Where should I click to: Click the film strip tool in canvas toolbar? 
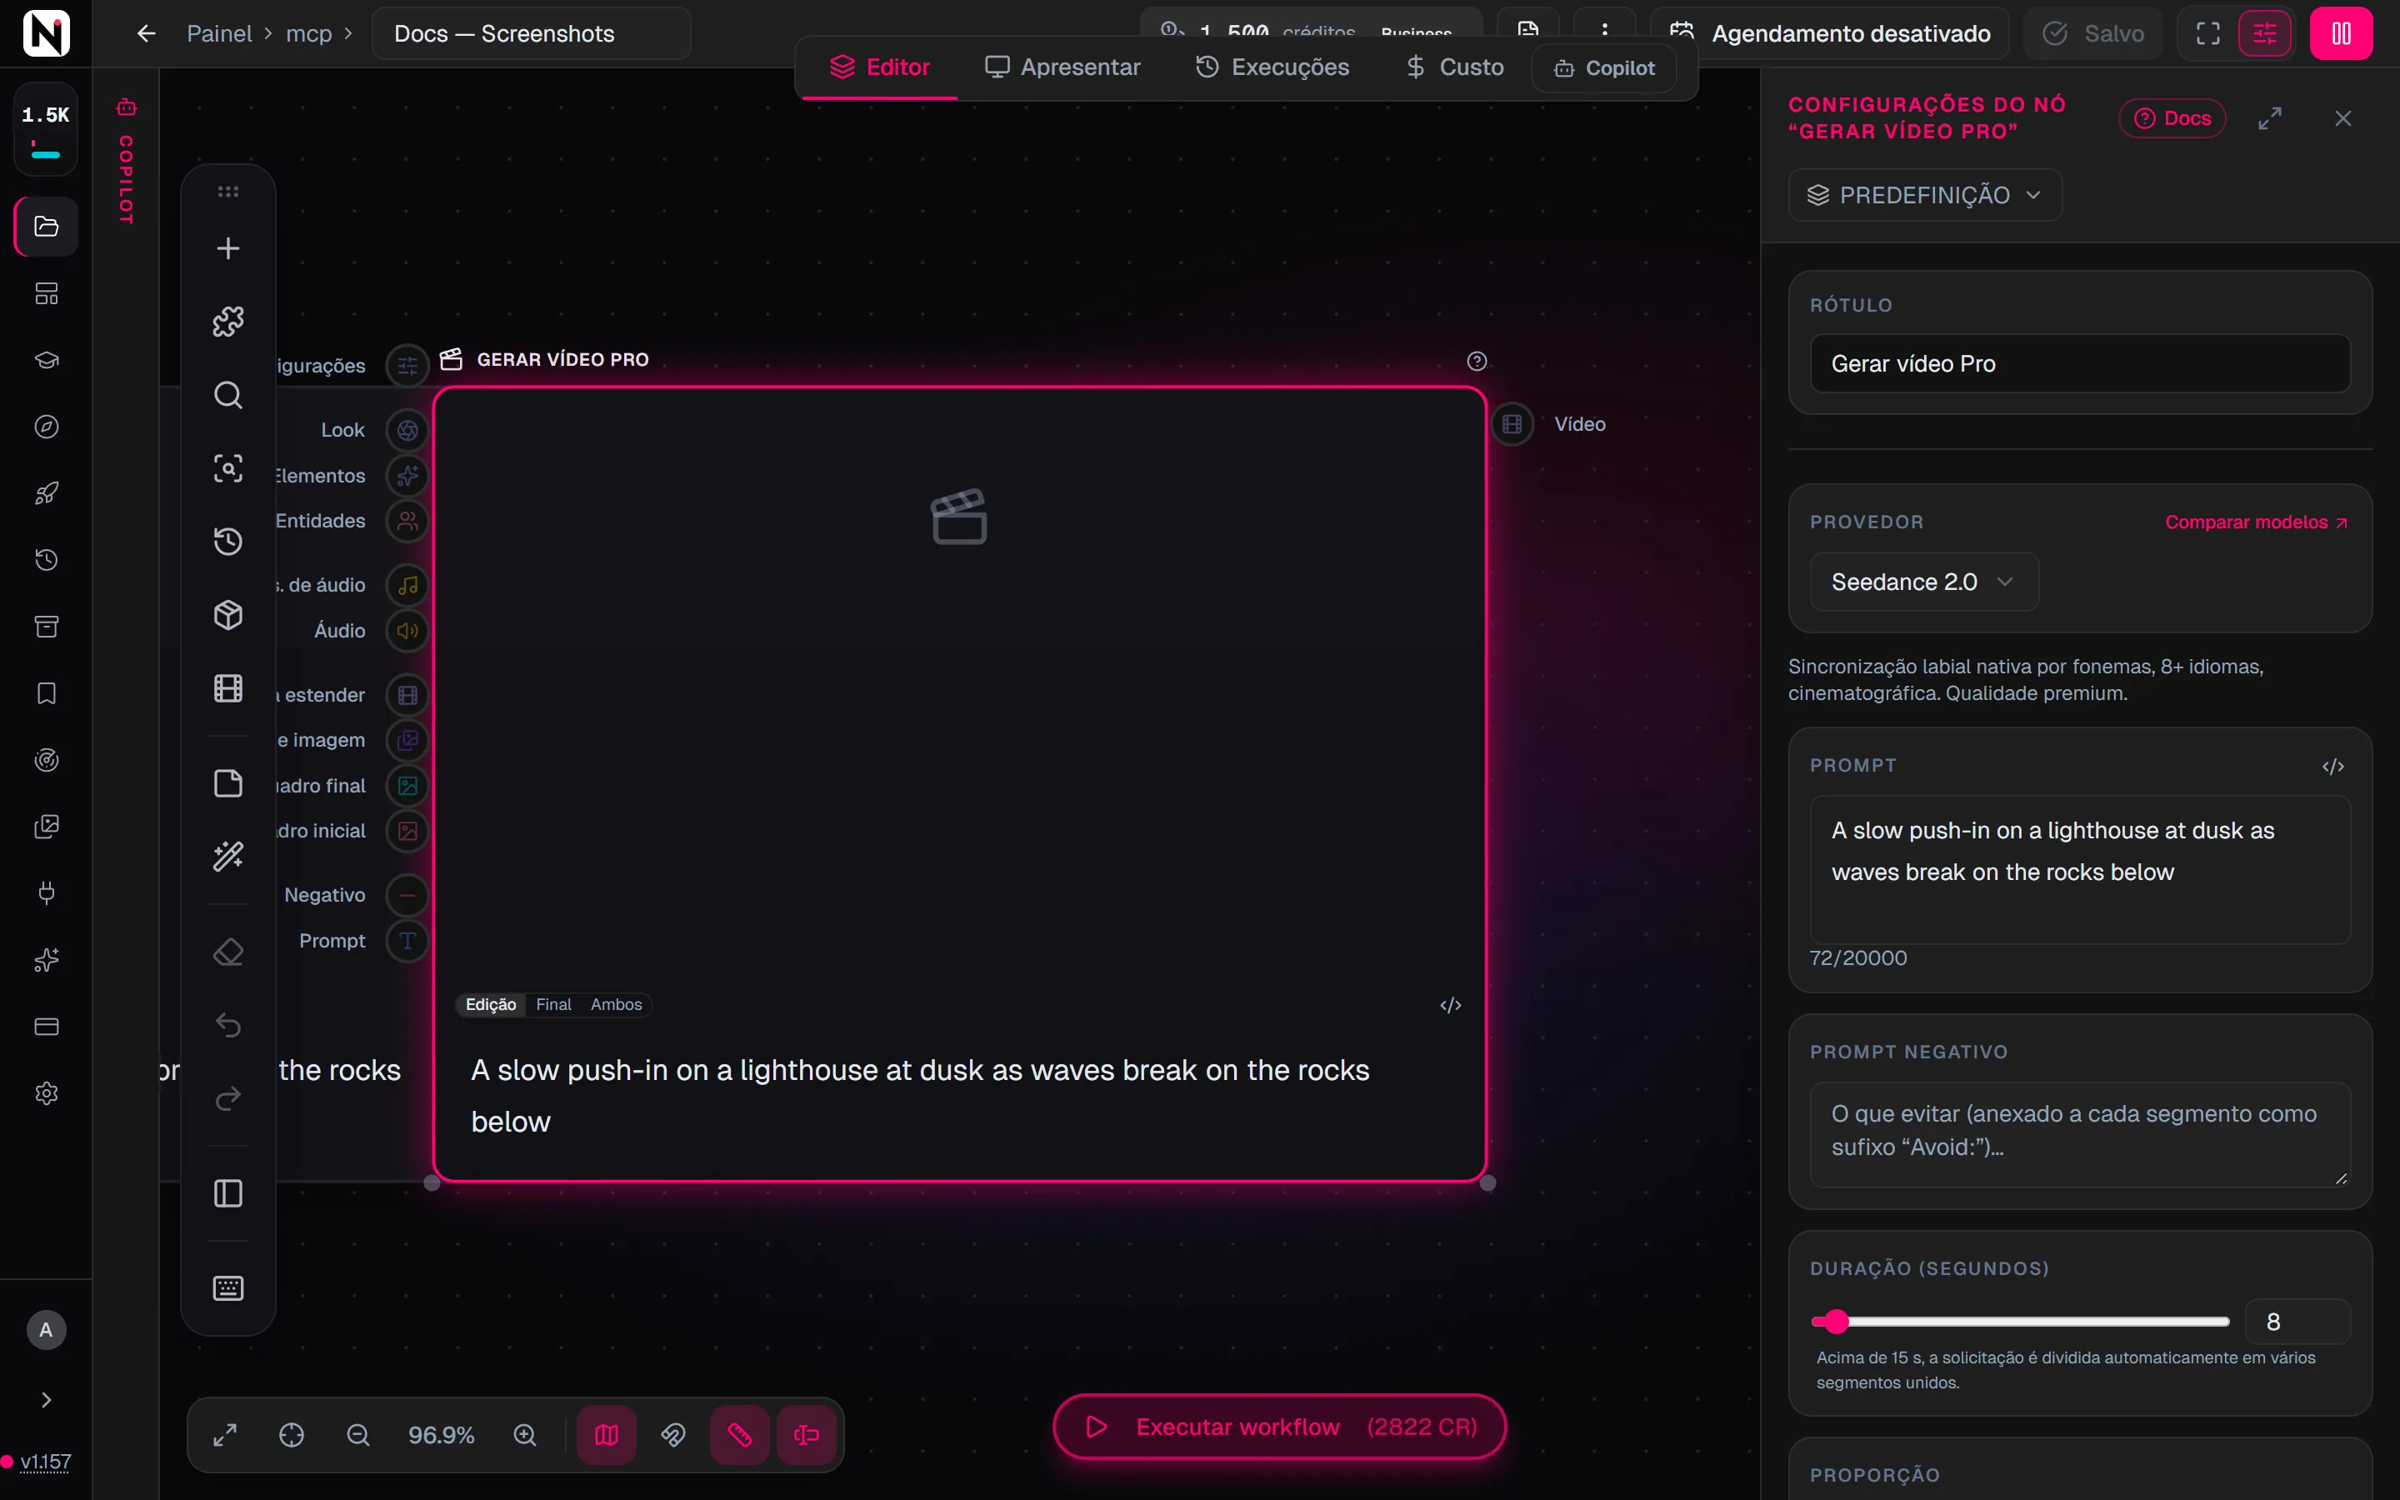(x=228, y=688)
